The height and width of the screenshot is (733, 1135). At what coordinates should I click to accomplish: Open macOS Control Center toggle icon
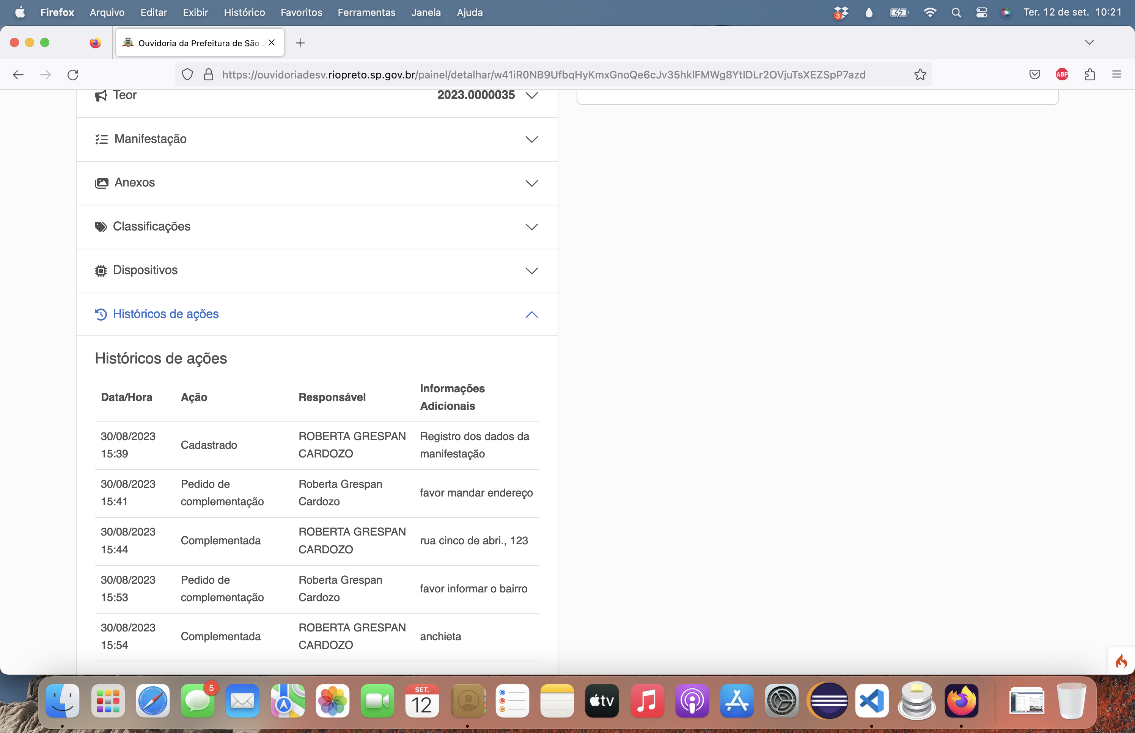coord(981,13)
